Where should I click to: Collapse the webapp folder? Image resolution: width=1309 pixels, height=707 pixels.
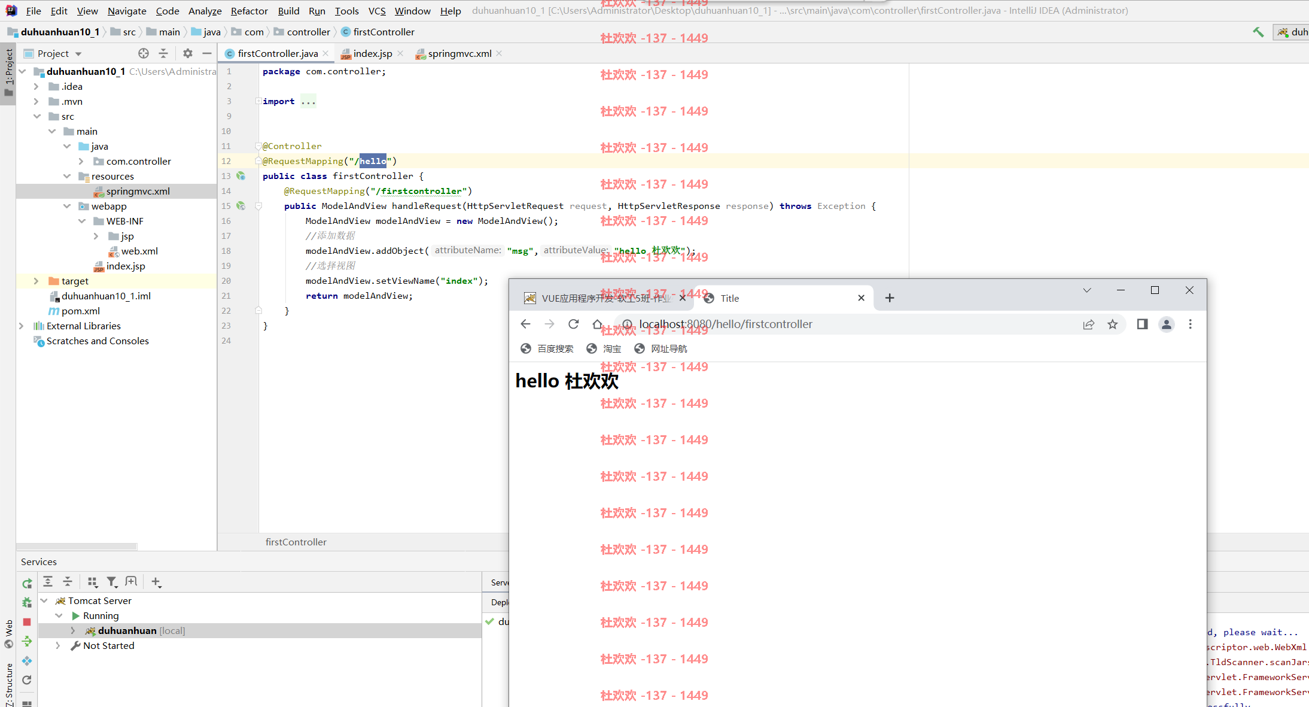pos(66,206)
